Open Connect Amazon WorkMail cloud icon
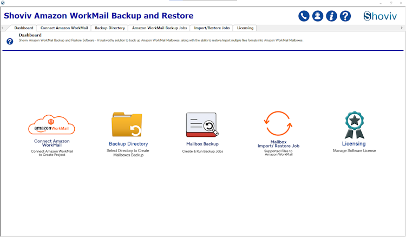Screen dimensions: 406x237 coord(51,124)
